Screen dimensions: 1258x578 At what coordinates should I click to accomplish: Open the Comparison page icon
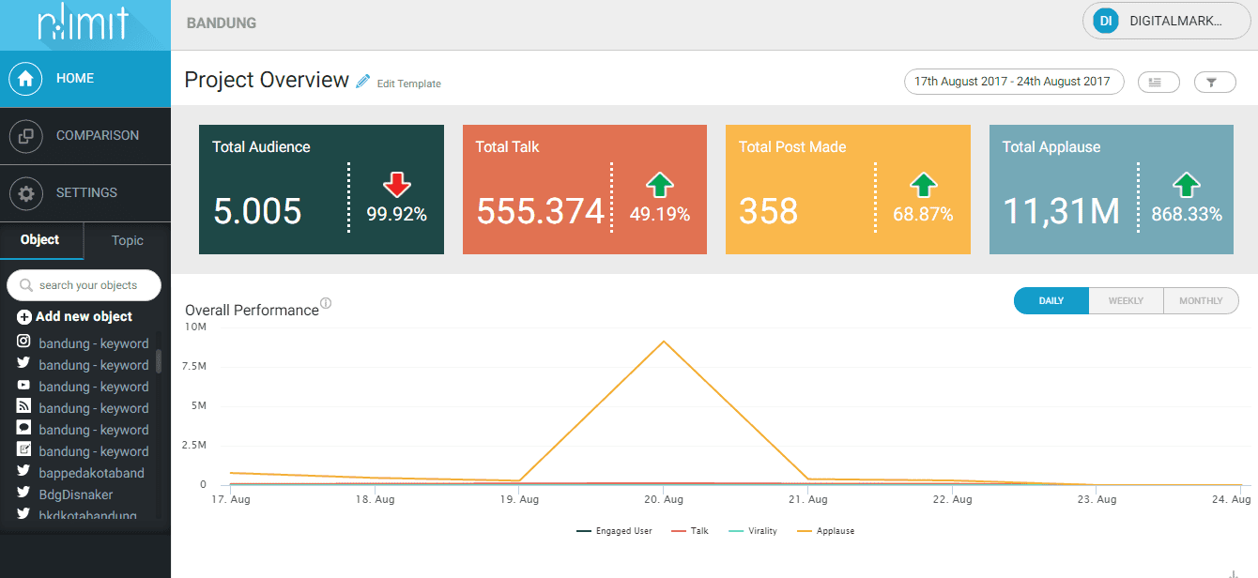click(26, 136)
